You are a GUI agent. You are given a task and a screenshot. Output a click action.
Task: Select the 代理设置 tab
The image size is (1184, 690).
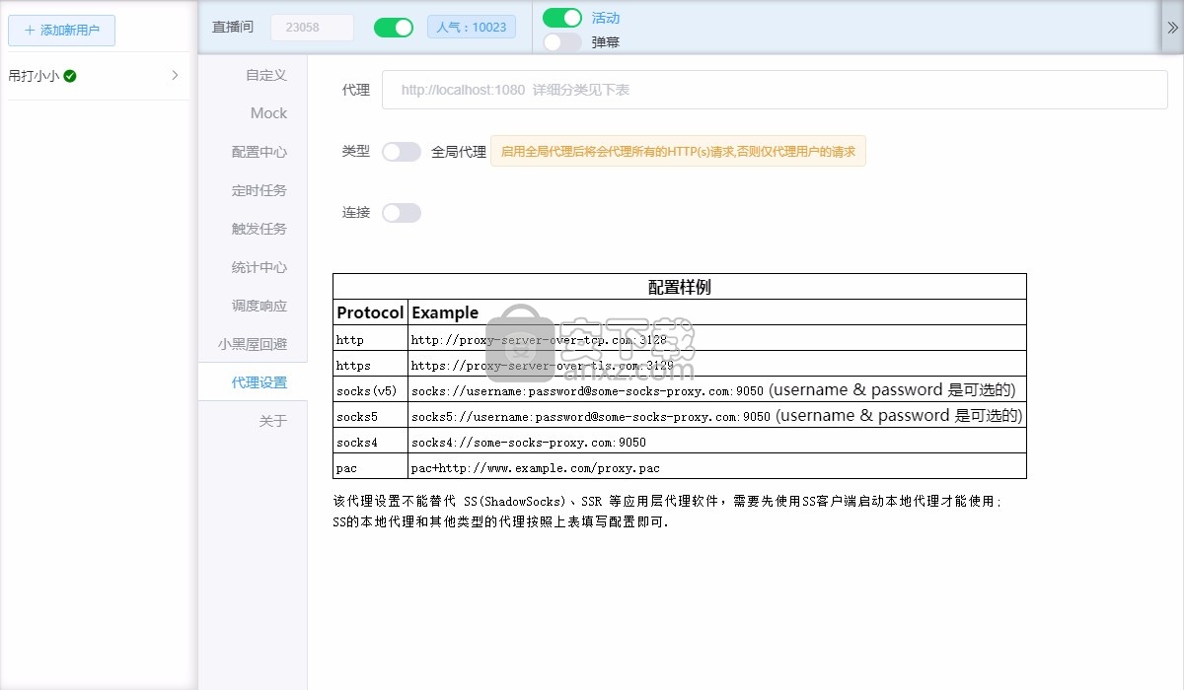click(x=253, y=382)
